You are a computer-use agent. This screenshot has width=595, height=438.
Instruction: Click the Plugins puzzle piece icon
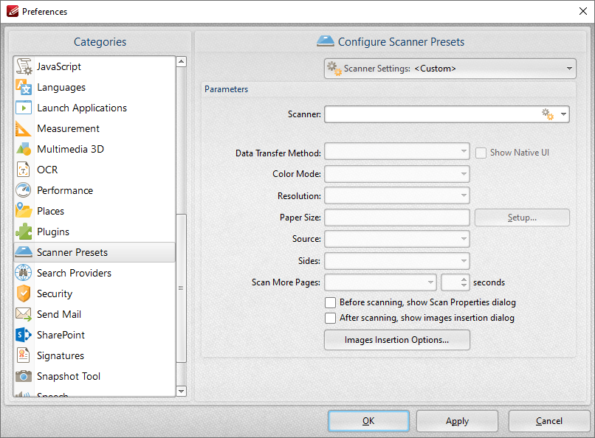point(24,232)
